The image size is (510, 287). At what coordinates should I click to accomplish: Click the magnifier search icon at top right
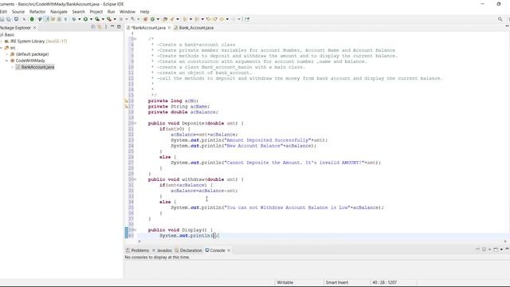tap(500, 19)
